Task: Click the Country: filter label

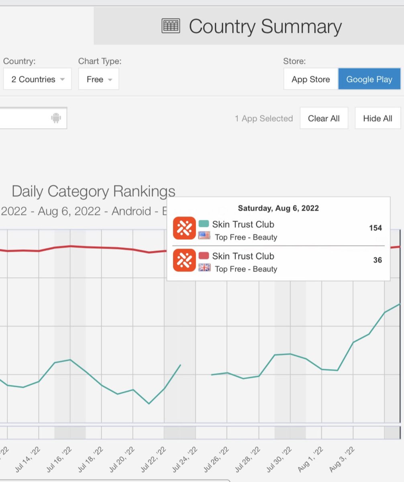Action: click(x=19, y=61)
